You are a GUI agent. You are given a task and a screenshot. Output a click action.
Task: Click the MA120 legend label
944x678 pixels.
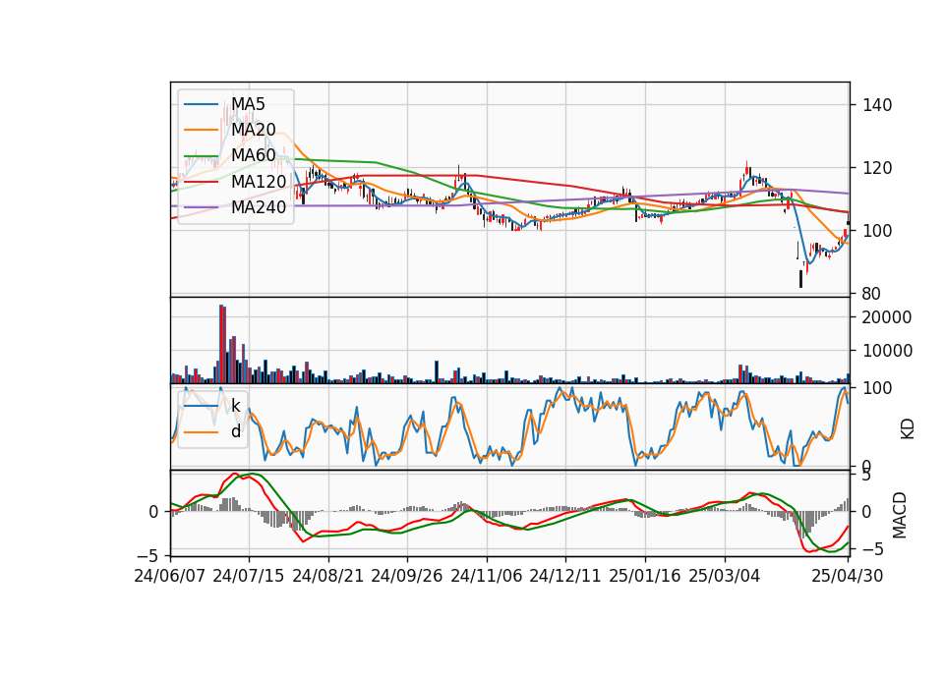tap(259, 182)
